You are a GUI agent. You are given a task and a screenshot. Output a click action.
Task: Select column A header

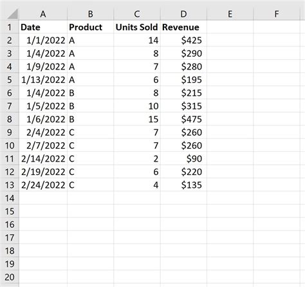(43, 14)
